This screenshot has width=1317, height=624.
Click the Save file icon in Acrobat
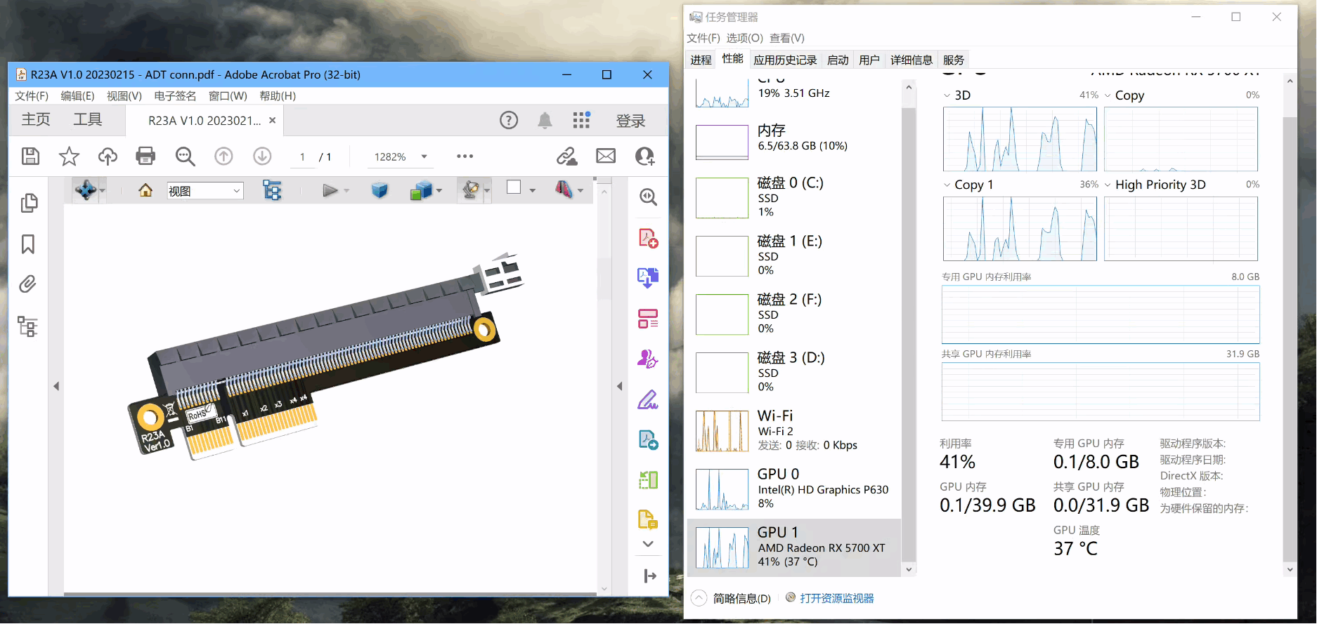pyautogui.click(x=30, y=157)
